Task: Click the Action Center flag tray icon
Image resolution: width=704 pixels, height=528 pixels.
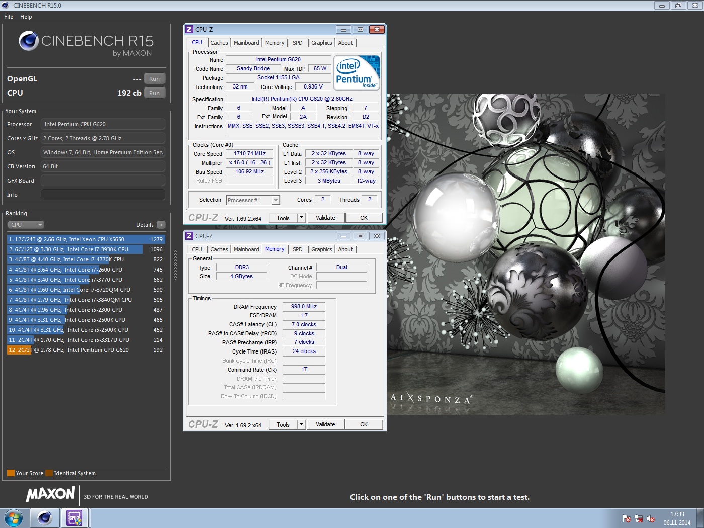Action: (627, 518)
